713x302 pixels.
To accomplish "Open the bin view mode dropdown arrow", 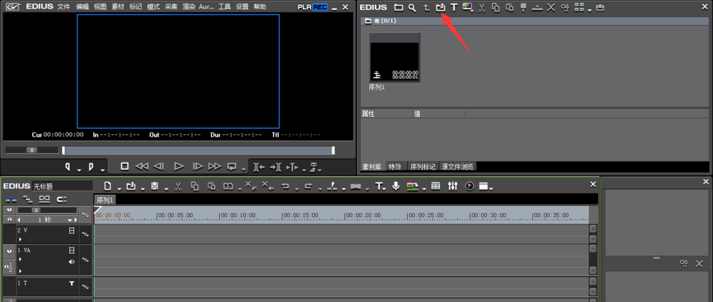I will 589,9.
